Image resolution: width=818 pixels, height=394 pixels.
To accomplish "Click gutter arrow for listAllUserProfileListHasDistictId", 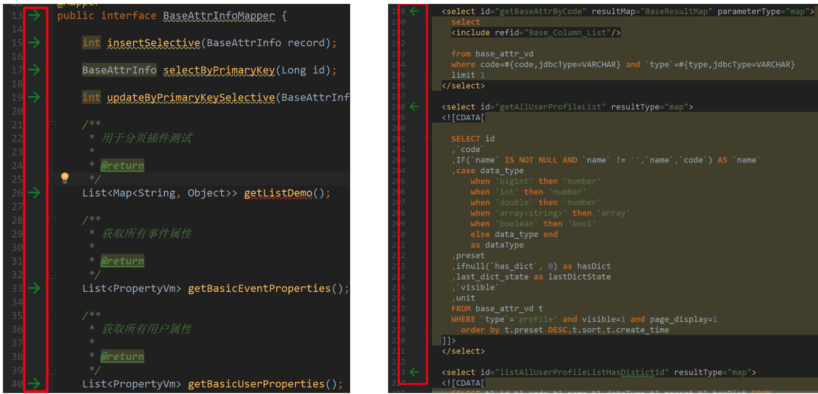I will click(414, 372).
